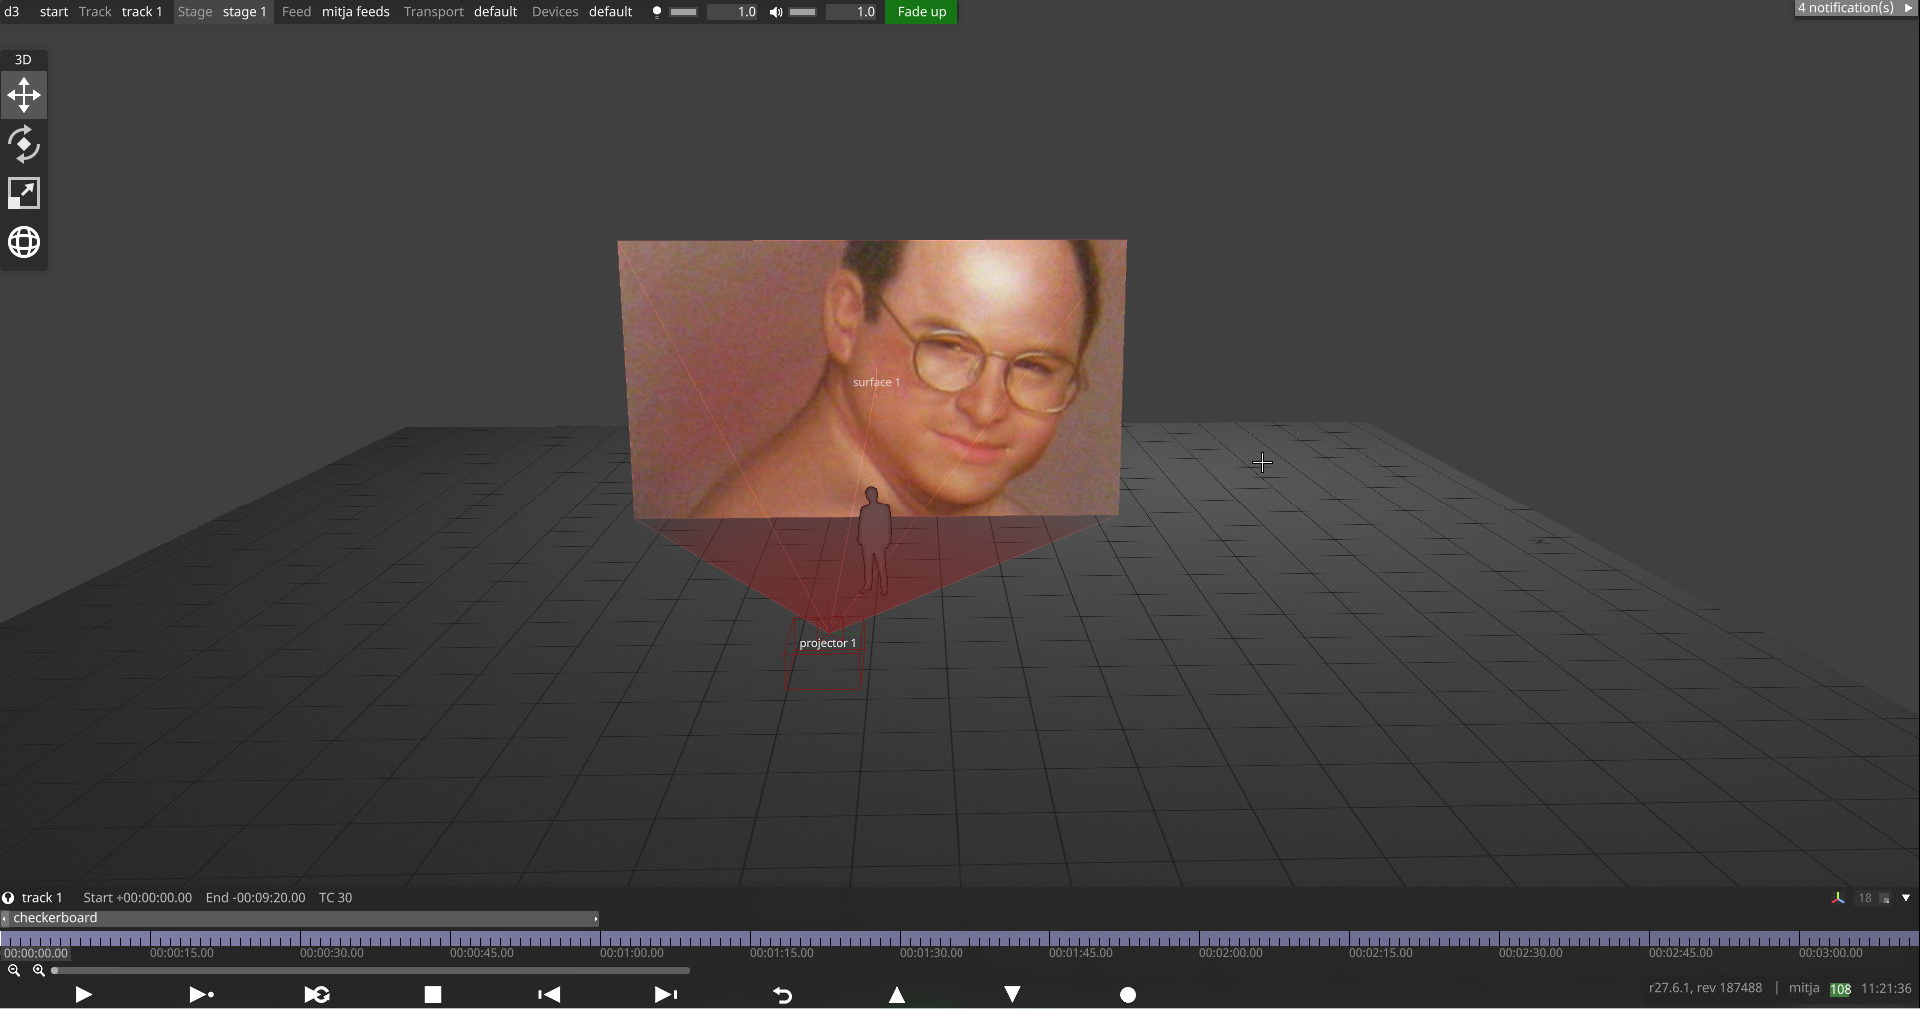Toggle the record circle button

coord(1128,994)
